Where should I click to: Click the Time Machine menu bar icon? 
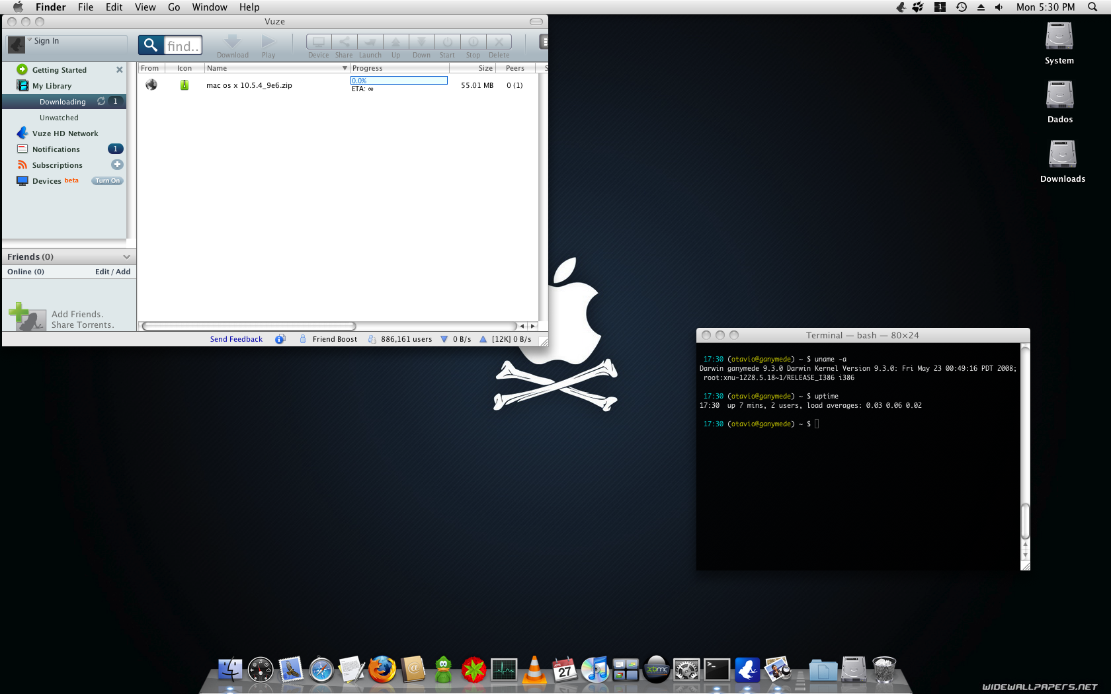click(x=962, y=7)
